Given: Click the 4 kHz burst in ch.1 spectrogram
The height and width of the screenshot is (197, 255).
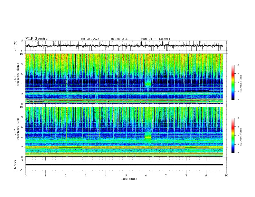Looking at the screenshot, I should click(148, 84).
